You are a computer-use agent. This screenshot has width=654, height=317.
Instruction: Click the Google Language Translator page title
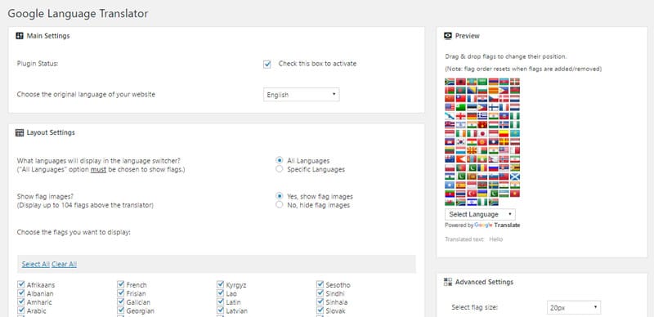(78, 13)
